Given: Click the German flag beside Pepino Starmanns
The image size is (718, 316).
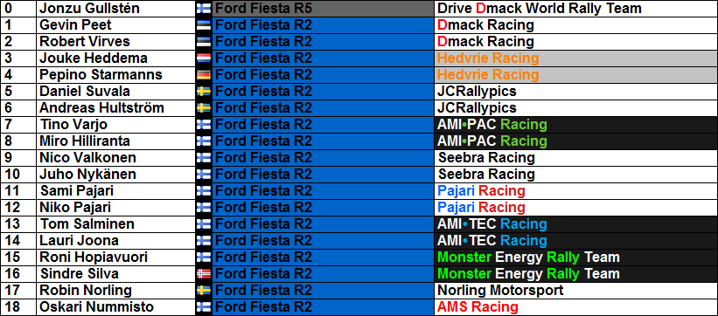Looking at the screenshot, I should (203, 74).
